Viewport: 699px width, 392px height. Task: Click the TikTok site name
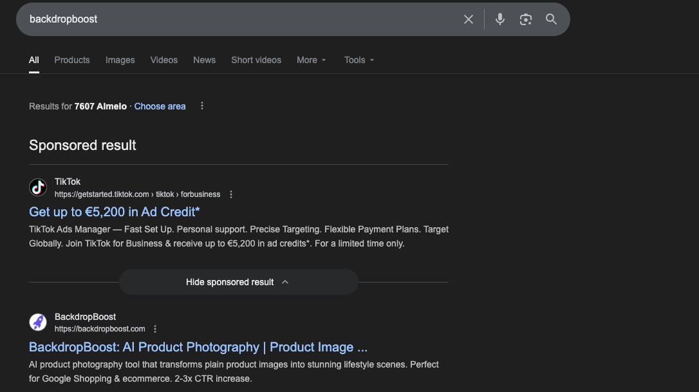click(68, 182)
